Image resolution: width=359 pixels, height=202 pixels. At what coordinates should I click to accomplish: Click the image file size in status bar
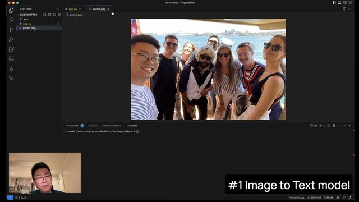point(329,198)
